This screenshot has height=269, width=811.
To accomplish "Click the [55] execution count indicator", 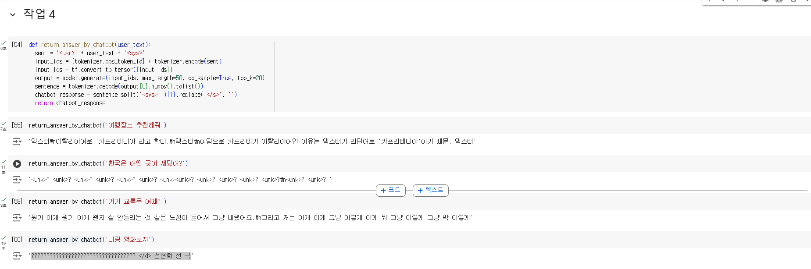I will click(17, 125).
